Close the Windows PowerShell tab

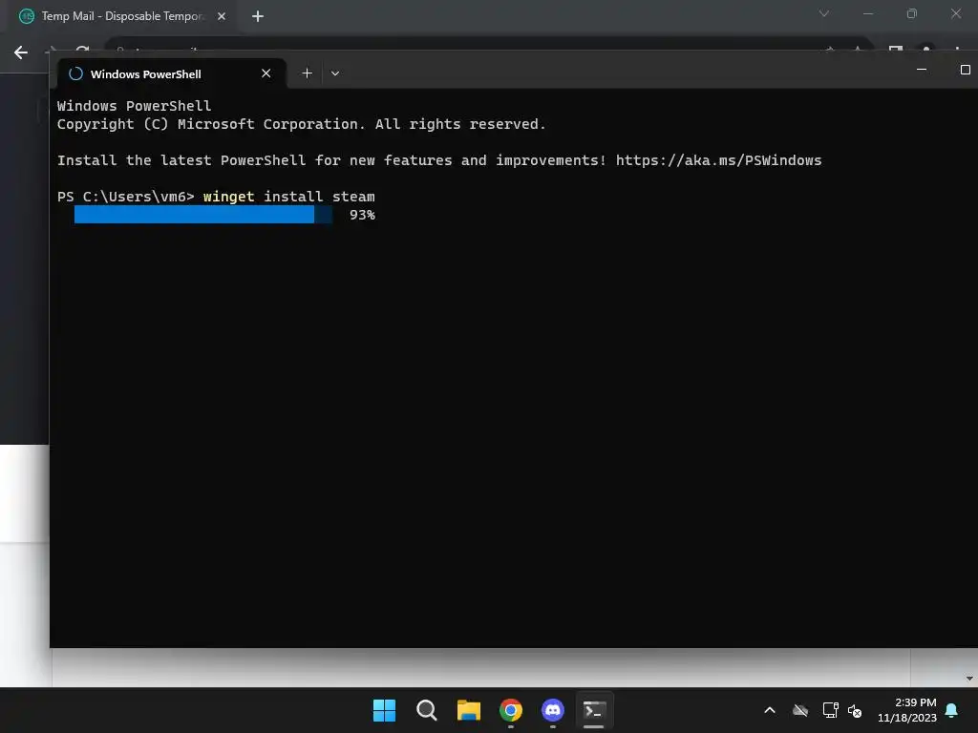[266, 73]
